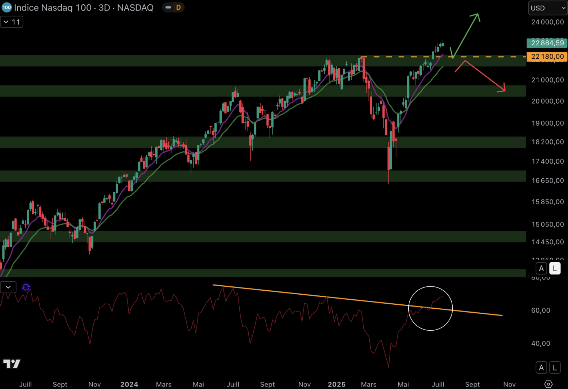Viewport: 568px width, 389px height.
Task: Click the 14 450,00 price axis label
Action: [547, 242]
